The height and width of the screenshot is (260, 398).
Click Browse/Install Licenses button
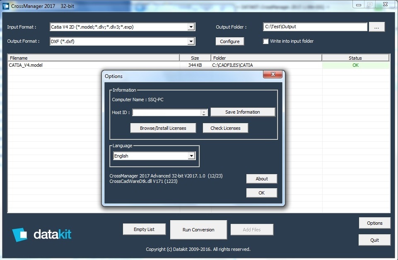point(163,128)
